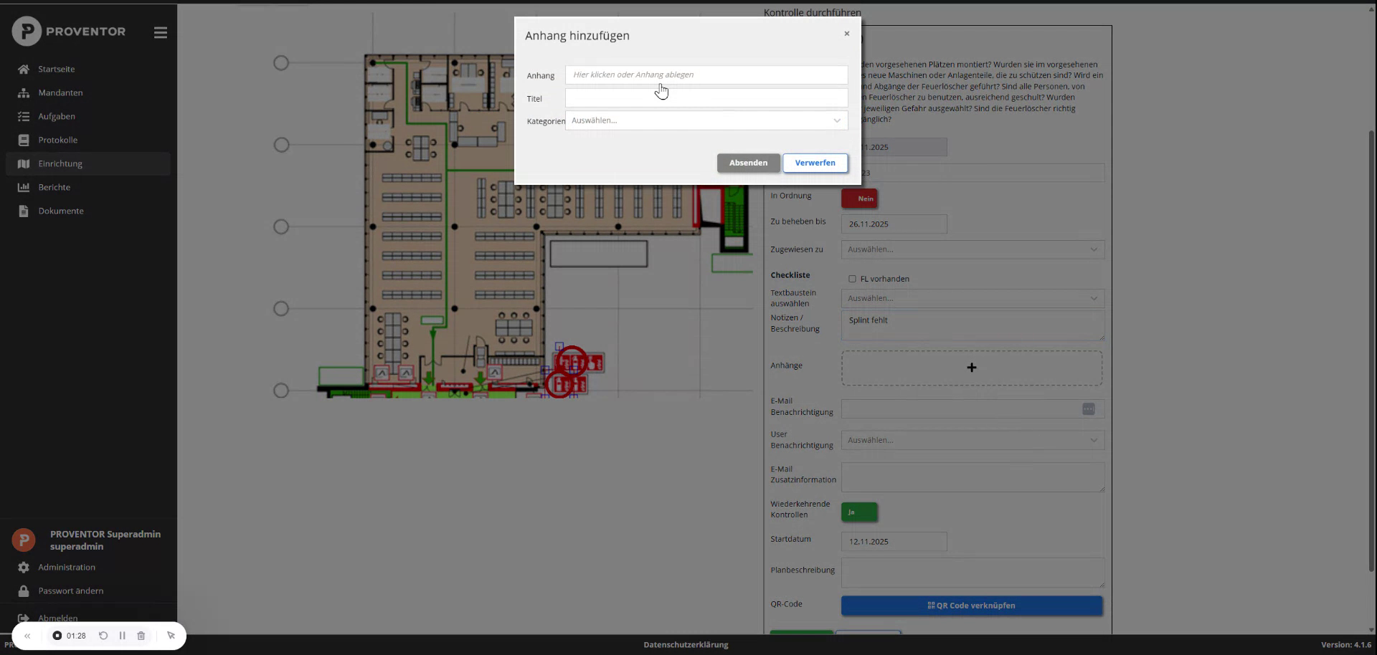The image size is (1377, 655).
Task: Toggle the In Ordnung Nein switch
Action: point(860,199)
